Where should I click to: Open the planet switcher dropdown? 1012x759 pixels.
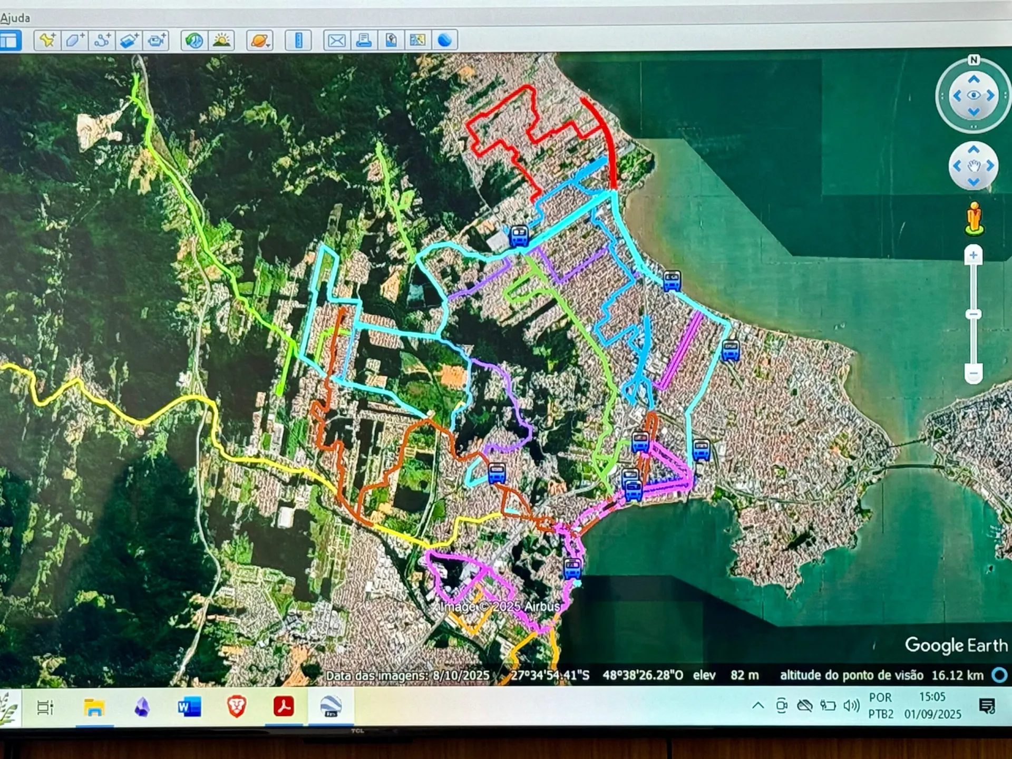260,40
